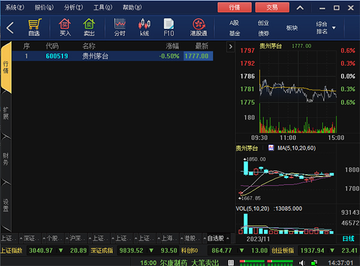
Task: Click the 买入 buy icon
Action: [65, 27]
